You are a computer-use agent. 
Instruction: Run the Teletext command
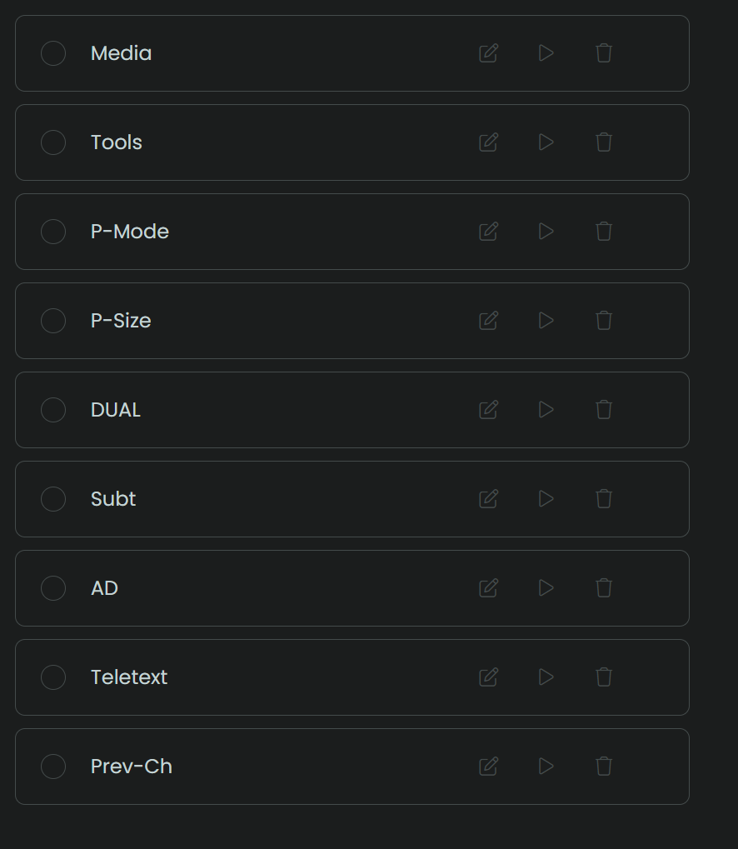[x=546, y=677]
